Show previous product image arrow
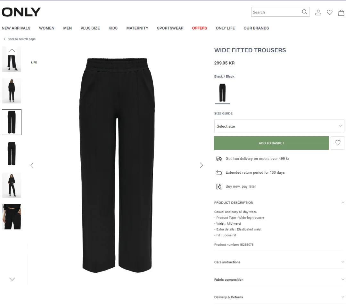The width and height of the screenshot is (346, 308). click(32, 165)
